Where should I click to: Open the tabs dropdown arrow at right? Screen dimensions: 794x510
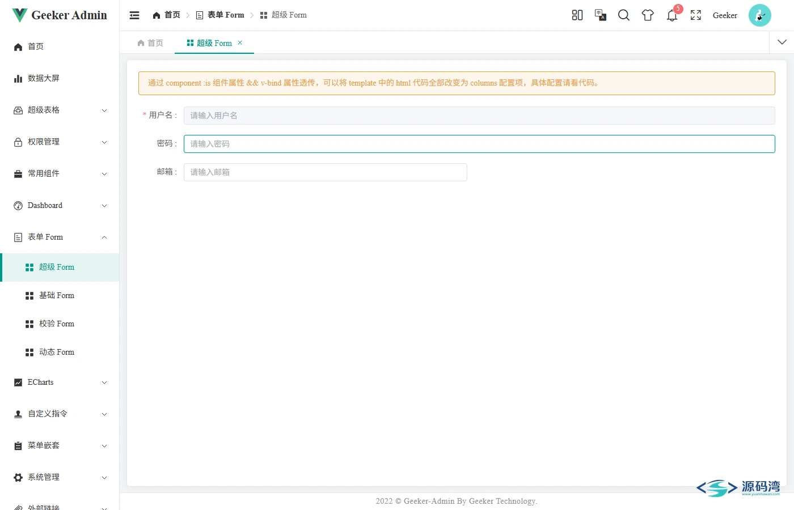click(x=782, y=42)
